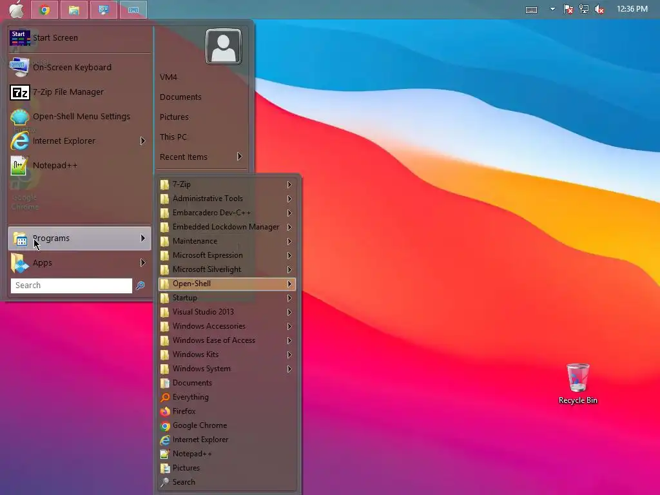This screenshot has height=495, width=660.
Task: Open the Start Screen entry
Action: pos(79,38)
